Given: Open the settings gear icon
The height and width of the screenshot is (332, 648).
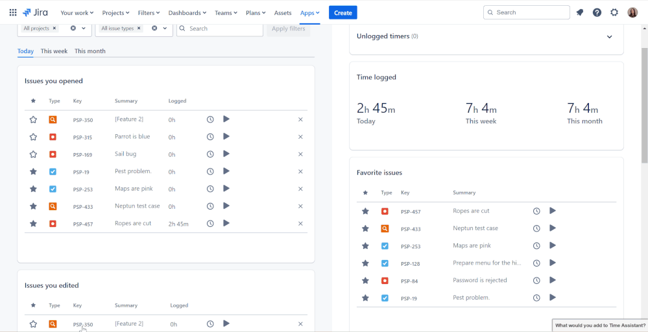Looking at the screenshot, I should click(614, 12).
